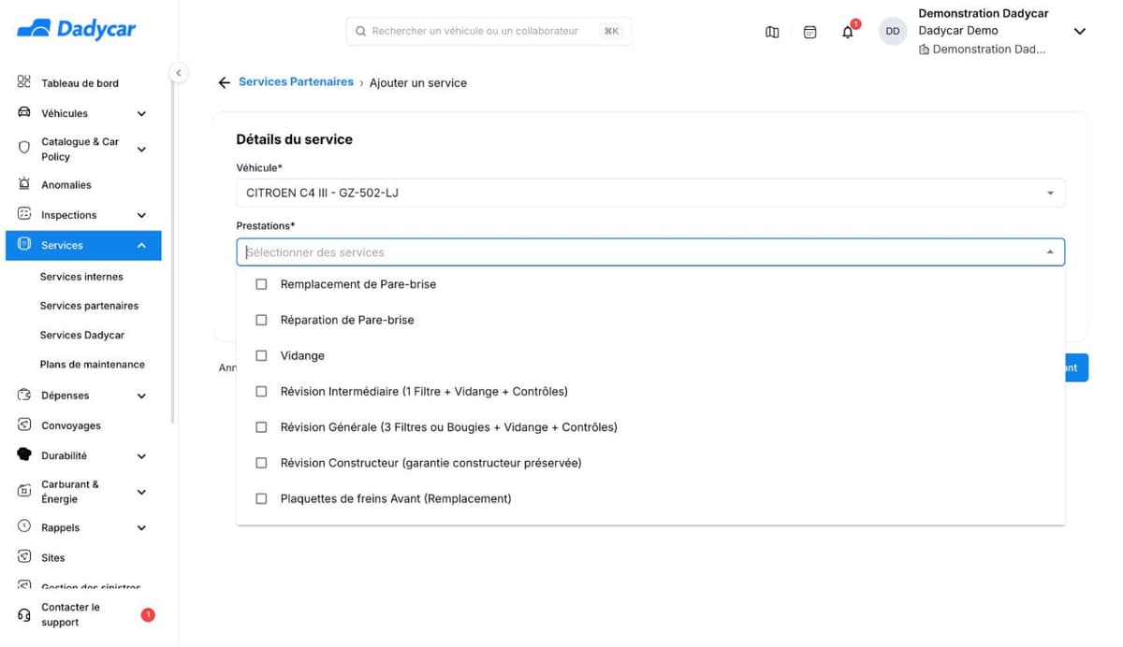Open Services Dadycar submenu item
Screen dimensions: 1123x647
pos(82,335)
